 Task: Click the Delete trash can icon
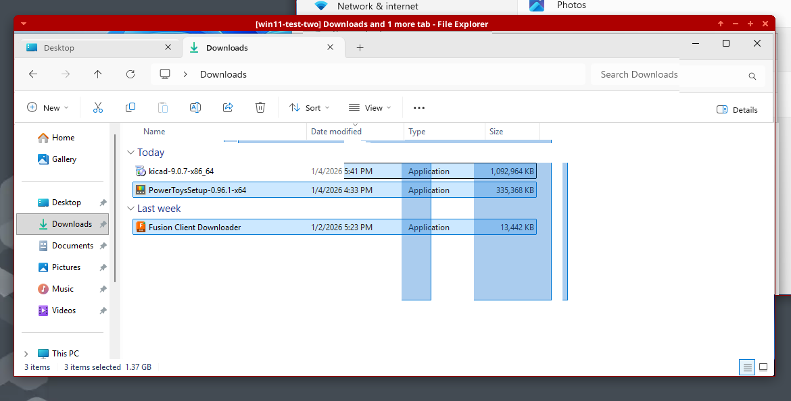(260, 108)
